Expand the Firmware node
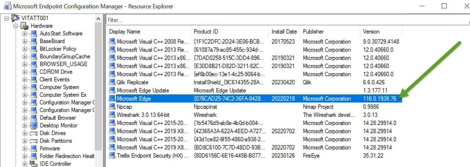This screenshot has height=167, width=470. pyautogui.click(x=25, y=148)
